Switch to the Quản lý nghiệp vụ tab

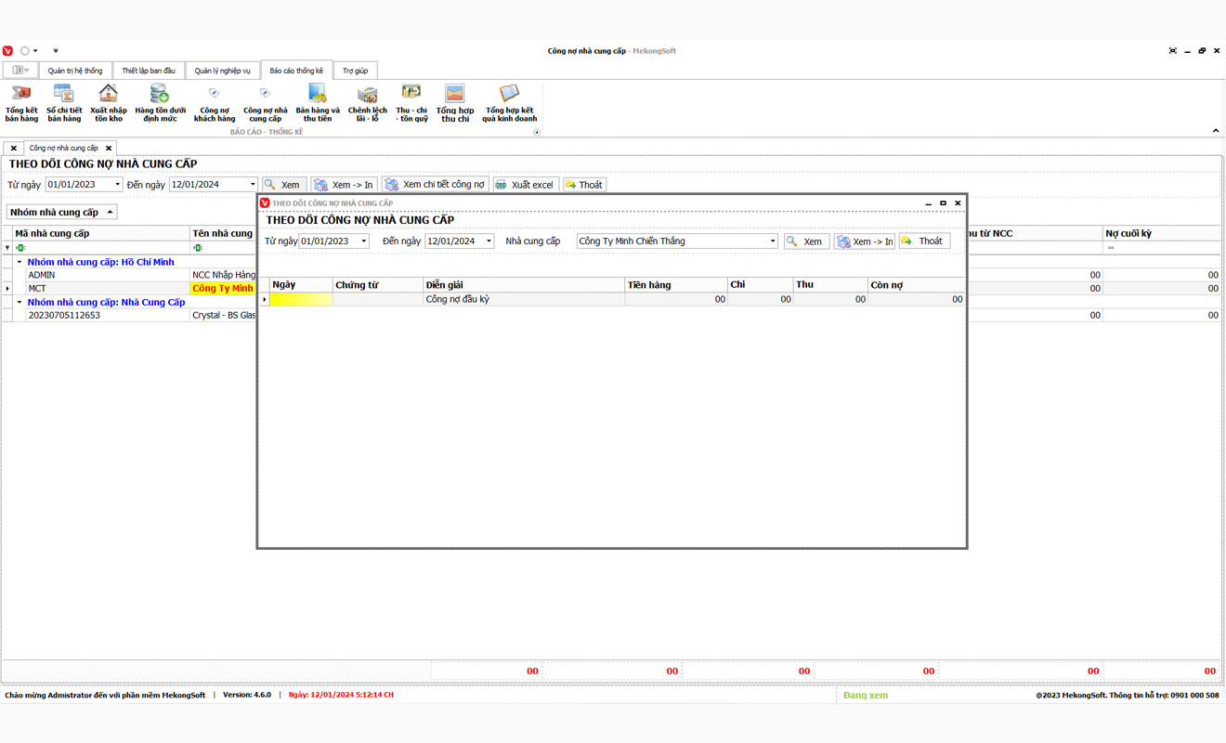click(223, 71)
